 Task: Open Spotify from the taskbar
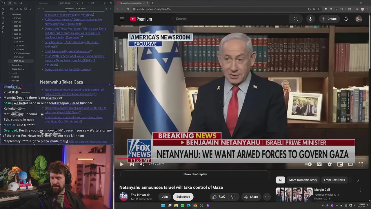click(x=182, y=206)
